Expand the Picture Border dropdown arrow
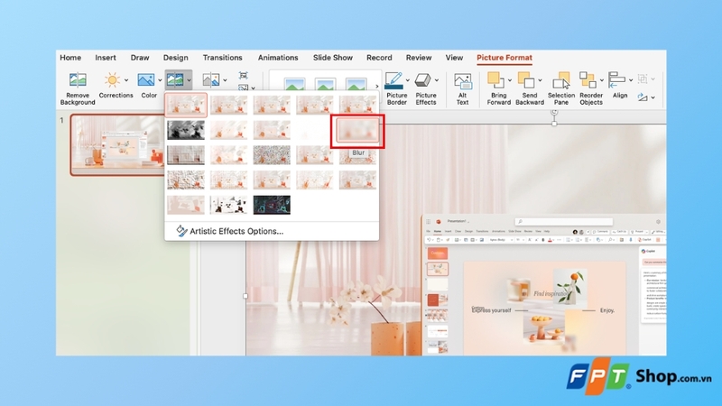722x406 pixels. tap(408, 80)
